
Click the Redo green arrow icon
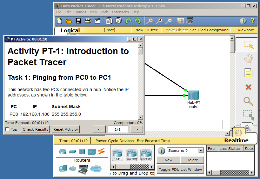click(x=138, y=21)
